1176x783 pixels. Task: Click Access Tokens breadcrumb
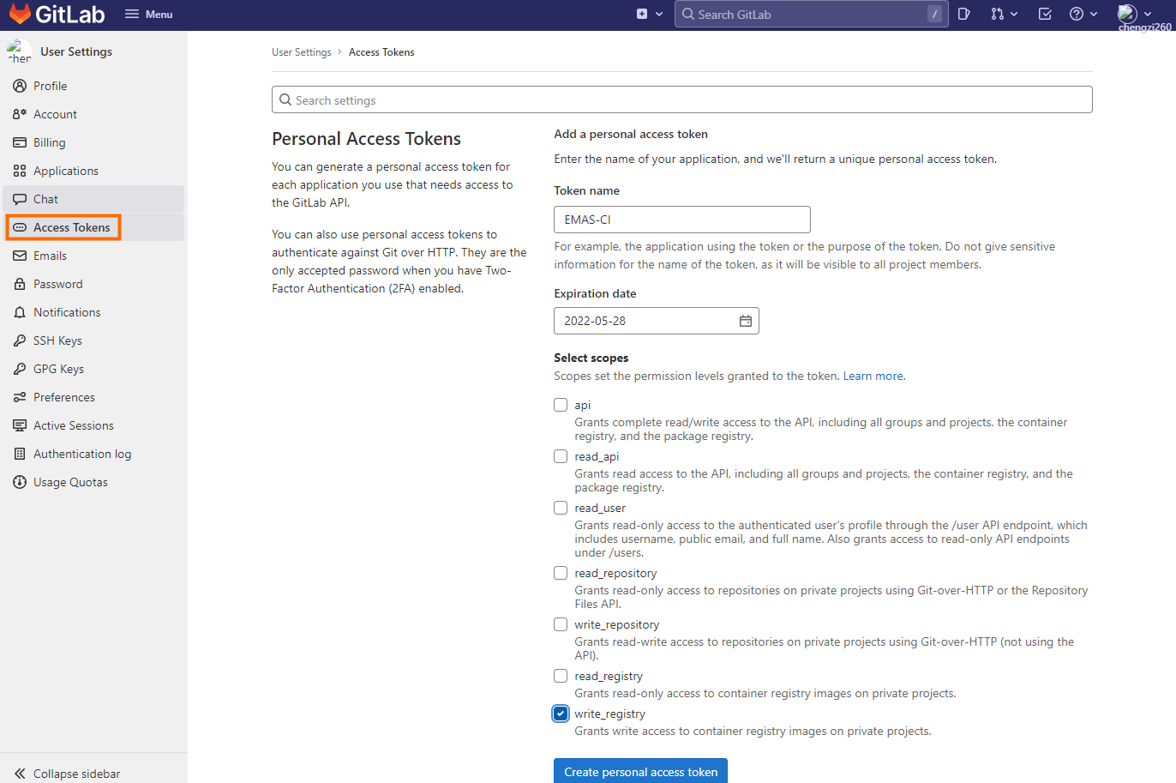381,52
